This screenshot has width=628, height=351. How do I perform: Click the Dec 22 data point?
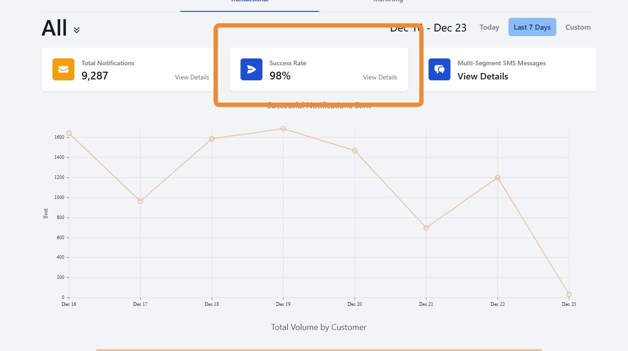pyautogui.click(x=497, y=178)
